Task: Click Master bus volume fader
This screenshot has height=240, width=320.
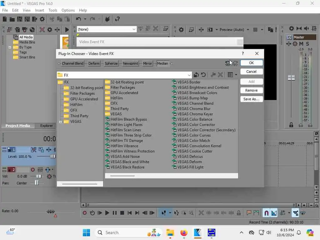Action: pos(291,77)
